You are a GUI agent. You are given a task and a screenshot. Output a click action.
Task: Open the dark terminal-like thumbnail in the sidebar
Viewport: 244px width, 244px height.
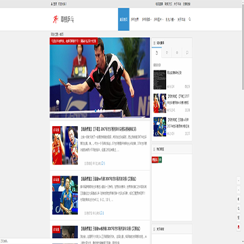point(160,80)
